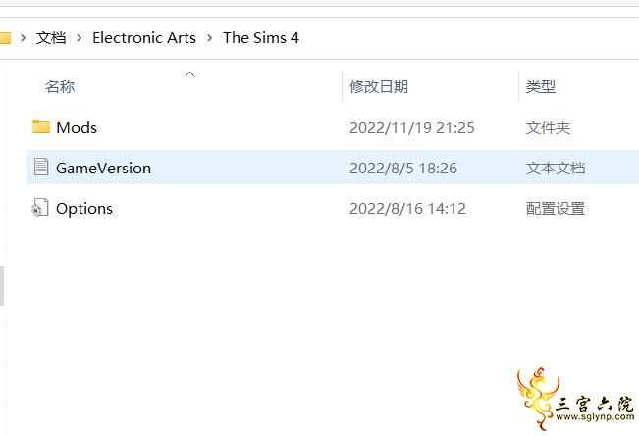
Task: Select the Mods folder icon
Action: click(41, 127)
